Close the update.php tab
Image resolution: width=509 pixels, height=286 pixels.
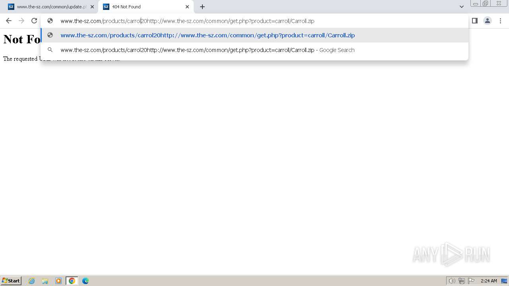92,7
